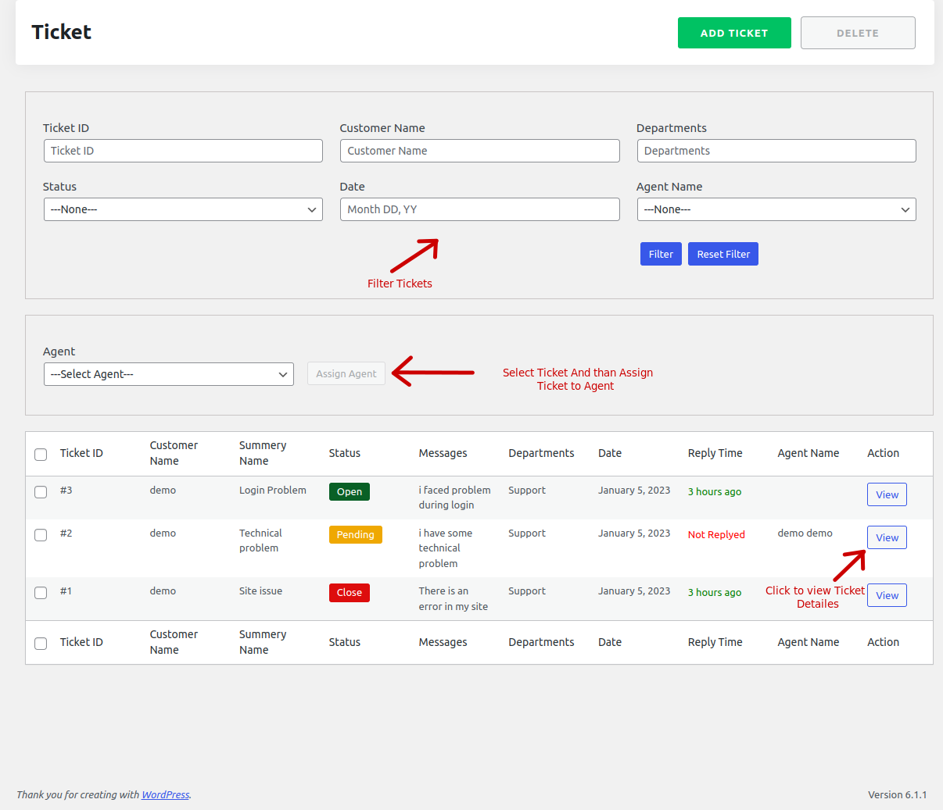Toggle the select-all checkbox in table header
This screenshot has width=943, height=810.
(x=41, y=455)
